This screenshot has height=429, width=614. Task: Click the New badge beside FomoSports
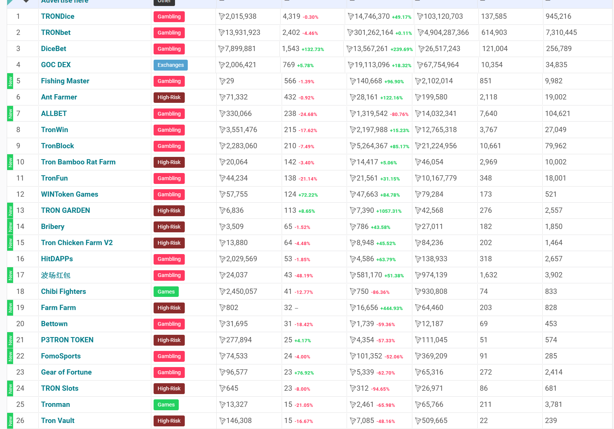(x=10, y=356)
